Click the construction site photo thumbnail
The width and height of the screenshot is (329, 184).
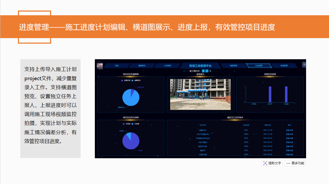pos(200,94)
